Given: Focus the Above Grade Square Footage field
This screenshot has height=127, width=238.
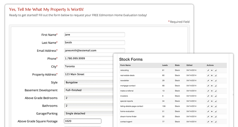Looking at the screenshot, I should pos(83,121).
